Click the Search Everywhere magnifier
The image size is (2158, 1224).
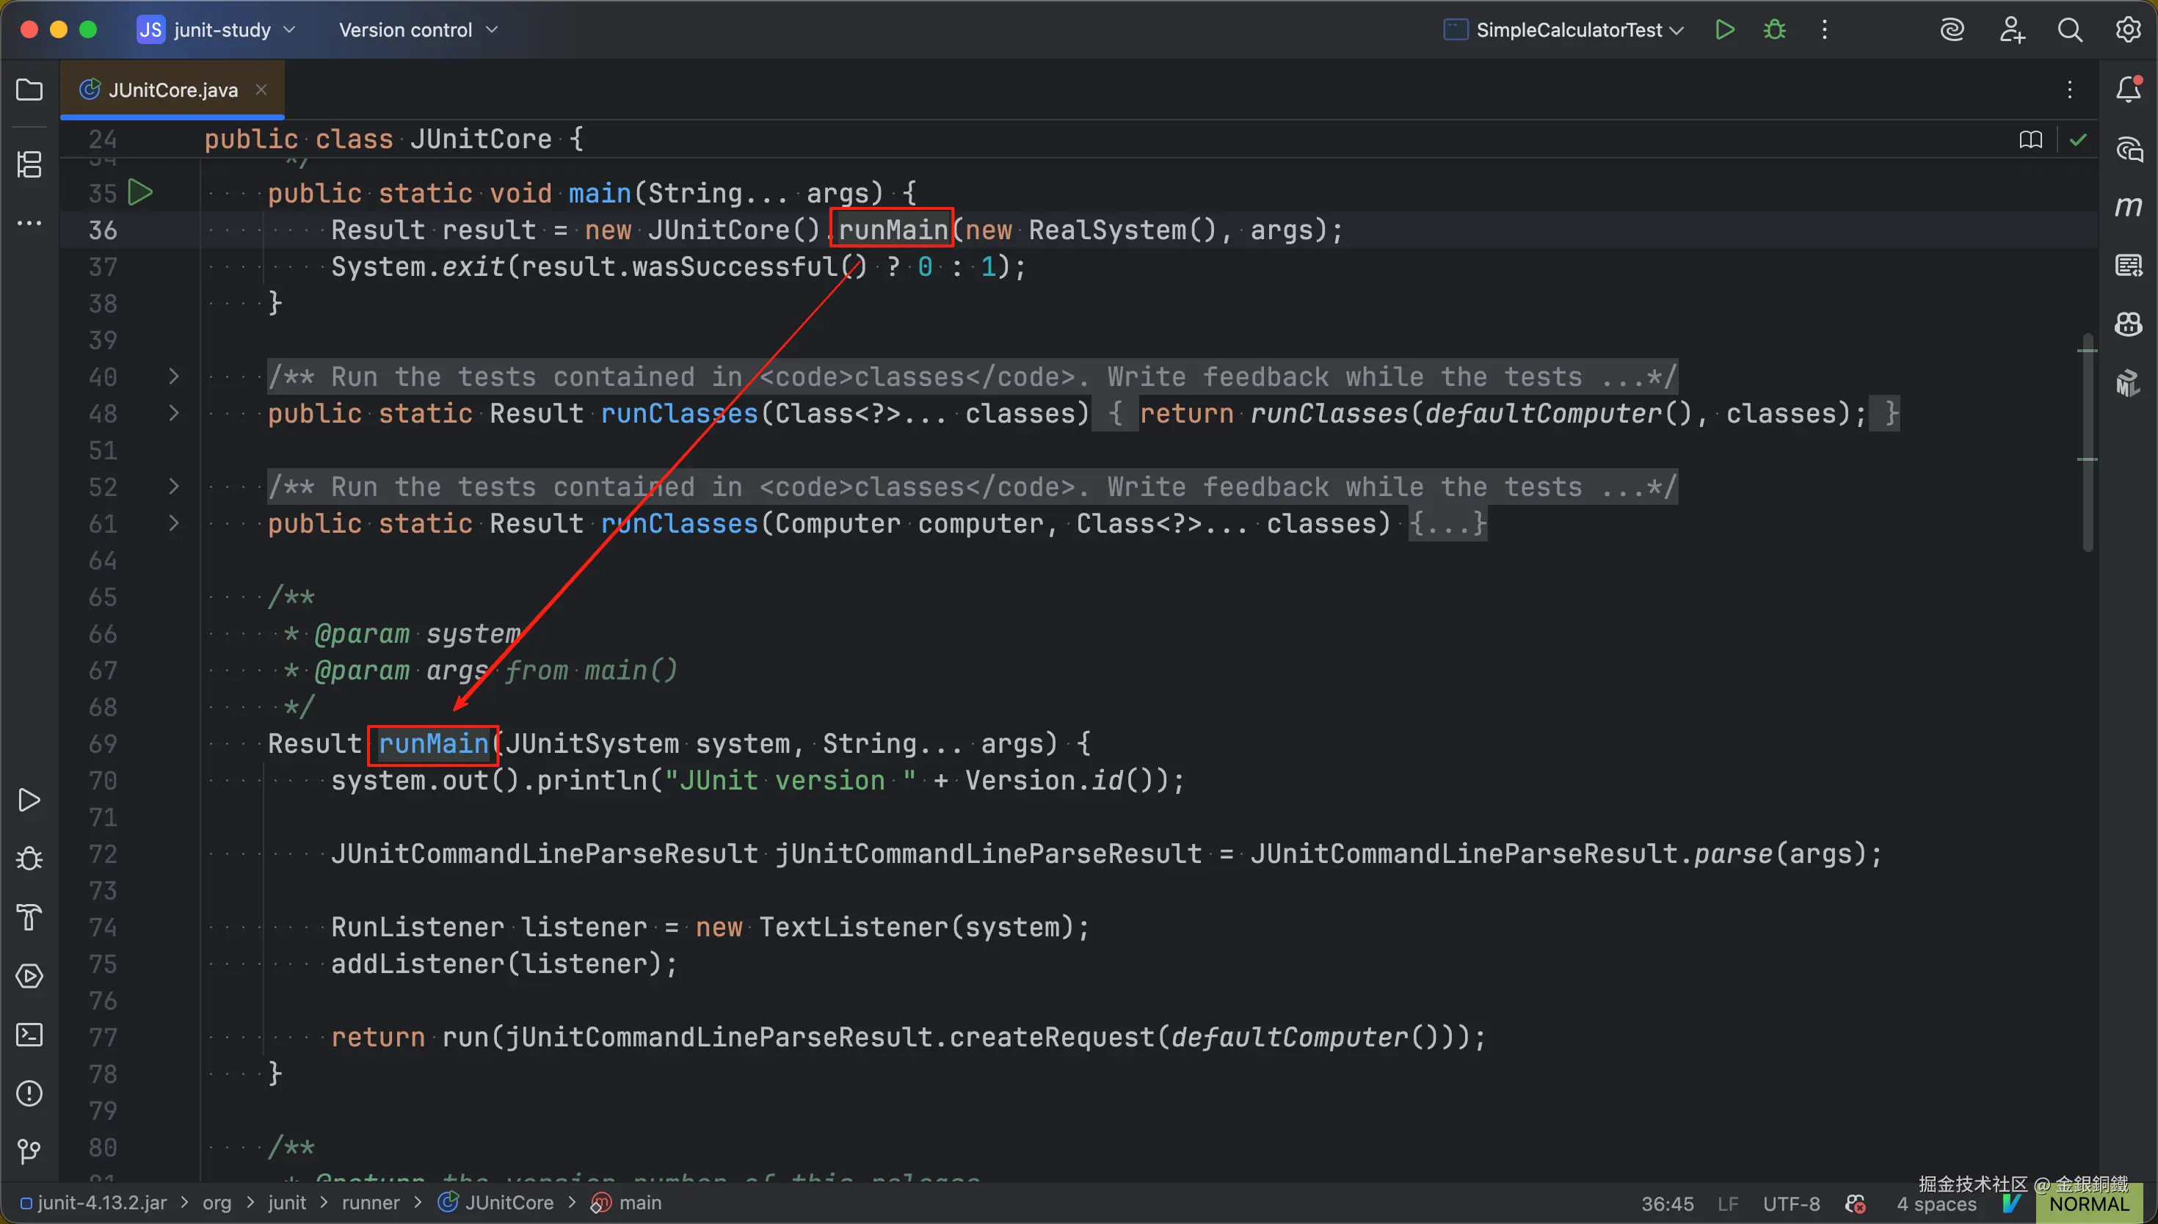coord(2069,30)
